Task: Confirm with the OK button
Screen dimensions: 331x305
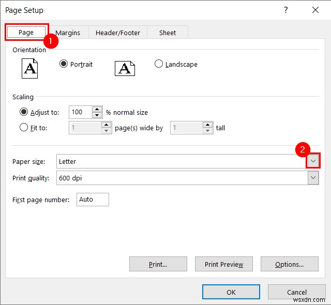Action: (231, 292)
